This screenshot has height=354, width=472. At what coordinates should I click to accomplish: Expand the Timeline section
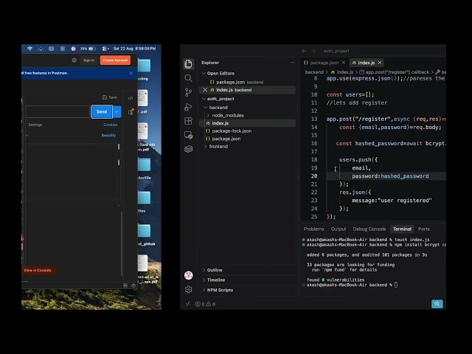[213, 280]
